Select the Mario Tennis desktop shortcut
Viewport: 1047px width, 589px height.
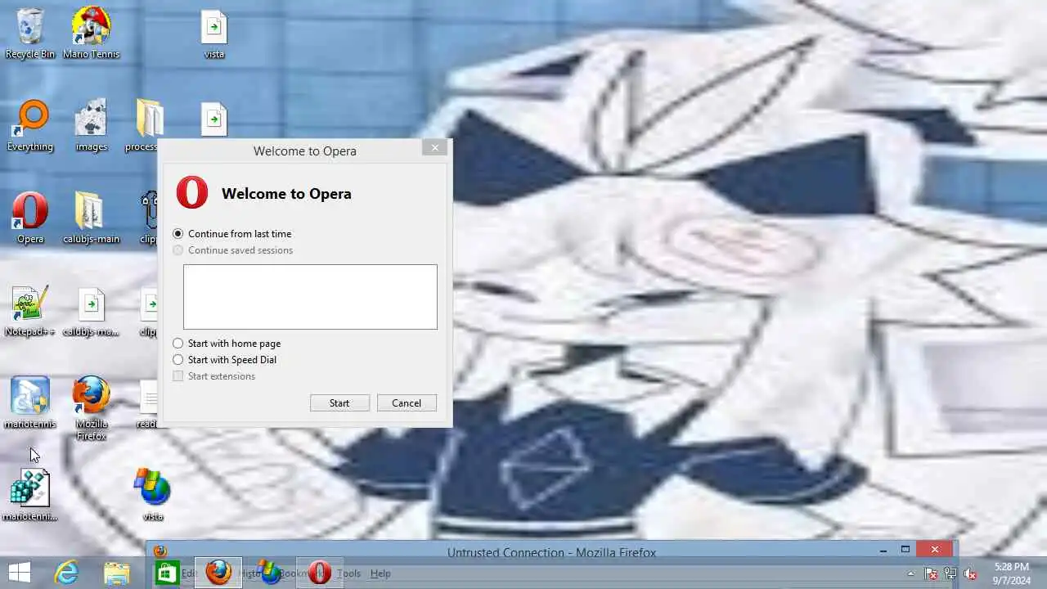tap(91, 34)
